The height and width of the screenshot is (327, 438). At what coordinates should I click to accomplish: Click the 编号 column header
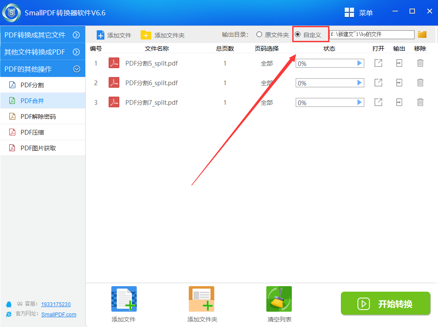[x=96, y=49]
